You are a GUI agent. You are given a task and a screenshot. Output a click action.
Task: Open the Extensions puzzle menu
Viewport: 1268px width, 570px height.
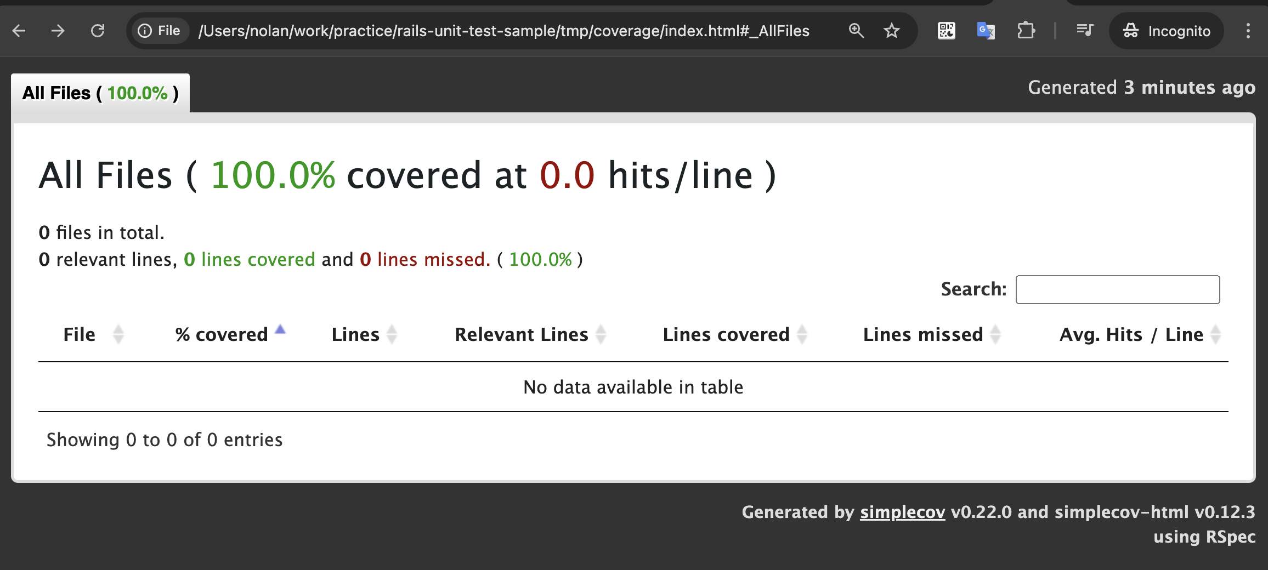pyautogui.click(x=1026, y=31)
